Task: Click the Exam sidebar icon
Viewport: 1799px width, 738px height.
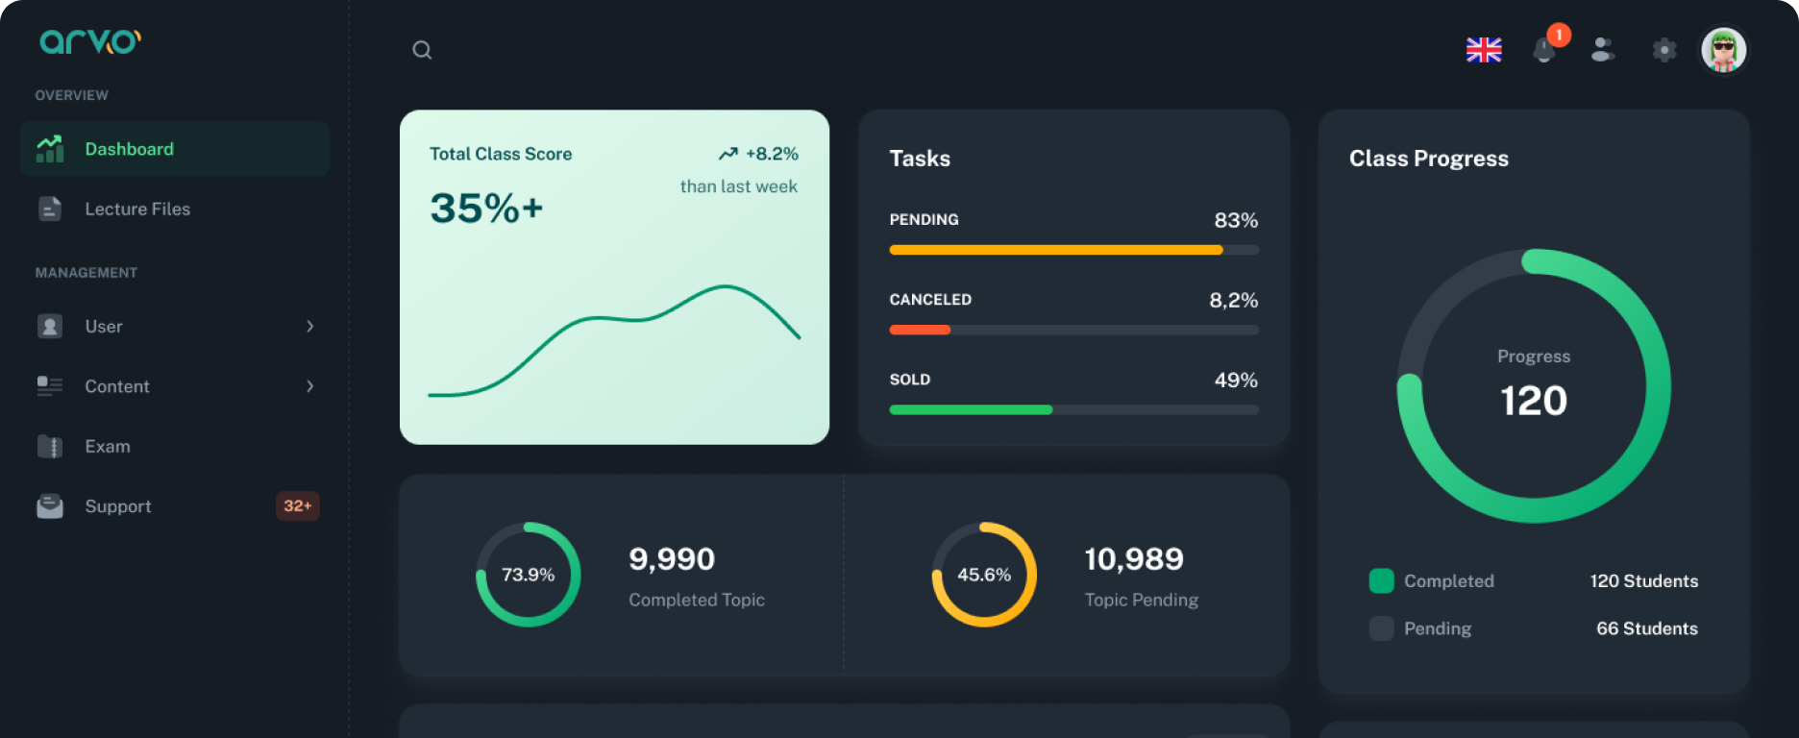Action: [50, 447]
